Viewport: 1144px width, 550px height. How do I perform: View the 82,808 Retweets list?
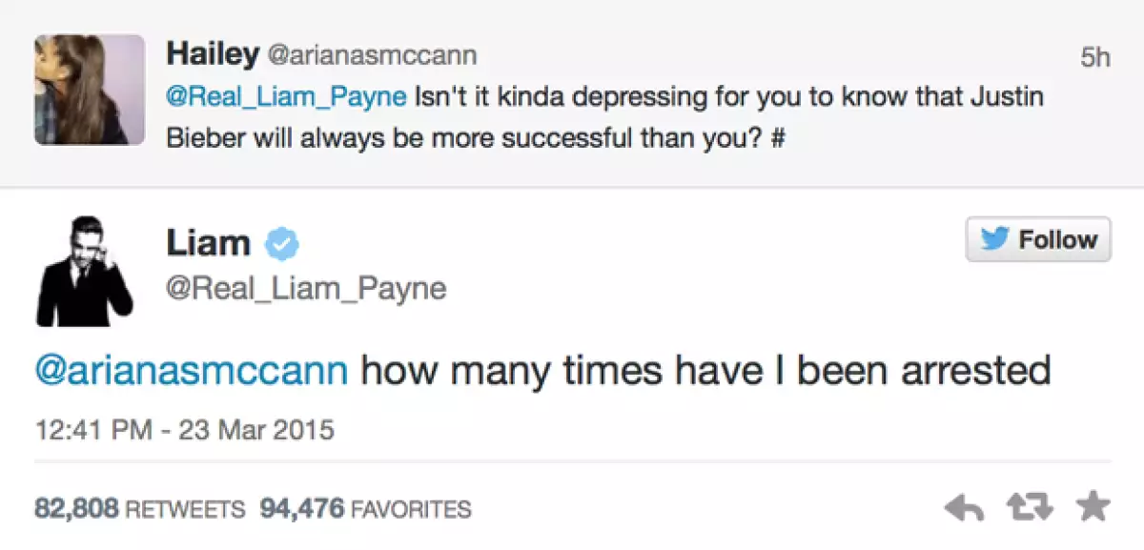(141, 509)
